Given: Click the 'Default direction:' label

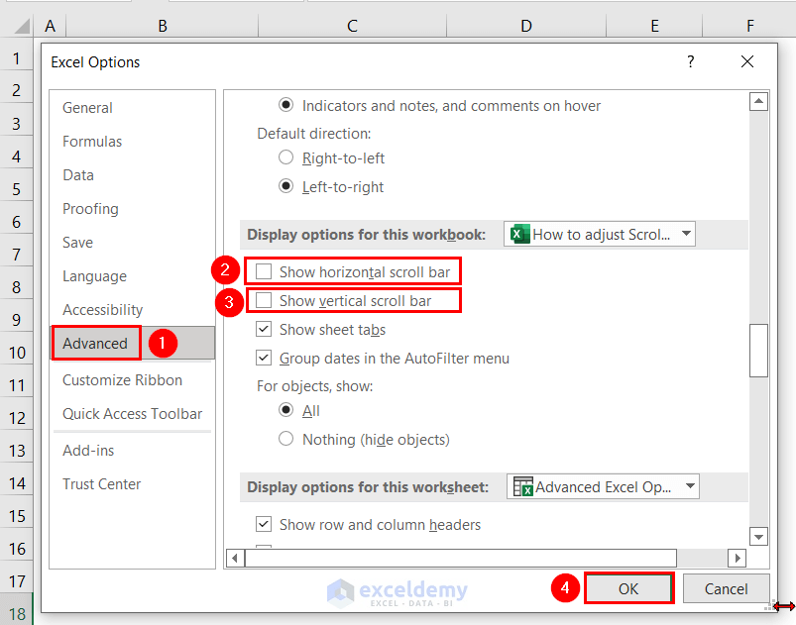Looking at the screenshot, I should [x=313, y=134].
